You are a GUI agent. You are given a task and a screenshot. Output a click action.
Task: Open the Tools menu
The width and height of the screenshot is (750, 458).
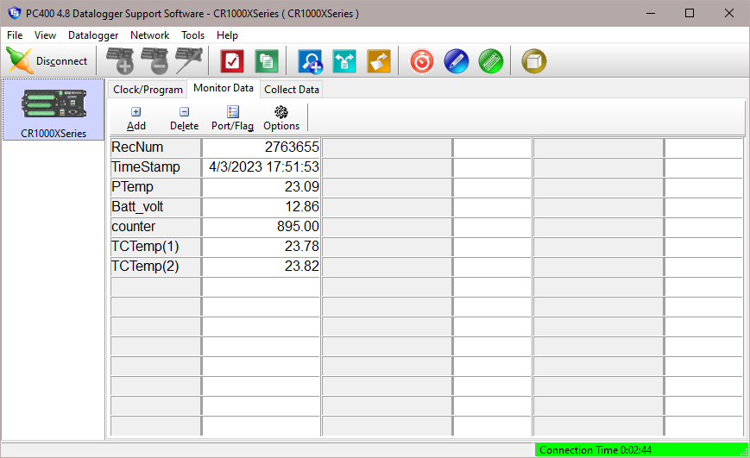point(192,35)
